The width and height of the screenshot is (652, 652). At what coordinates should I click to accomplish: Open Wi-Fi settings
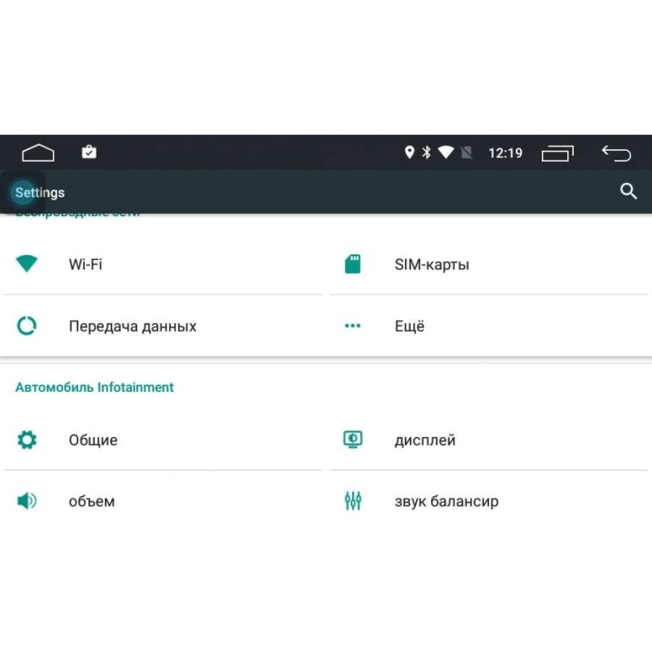click(162, 264)
